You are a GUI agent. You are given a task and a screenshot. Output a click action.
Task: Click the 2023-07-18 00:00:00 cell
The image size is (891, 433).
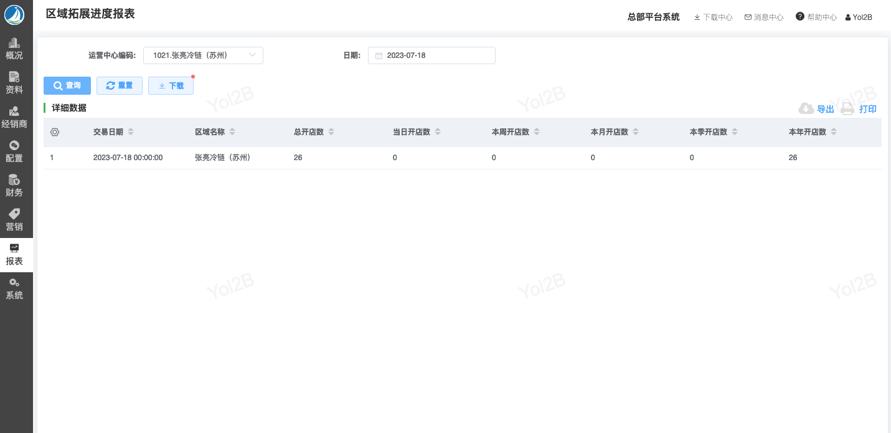128,158
